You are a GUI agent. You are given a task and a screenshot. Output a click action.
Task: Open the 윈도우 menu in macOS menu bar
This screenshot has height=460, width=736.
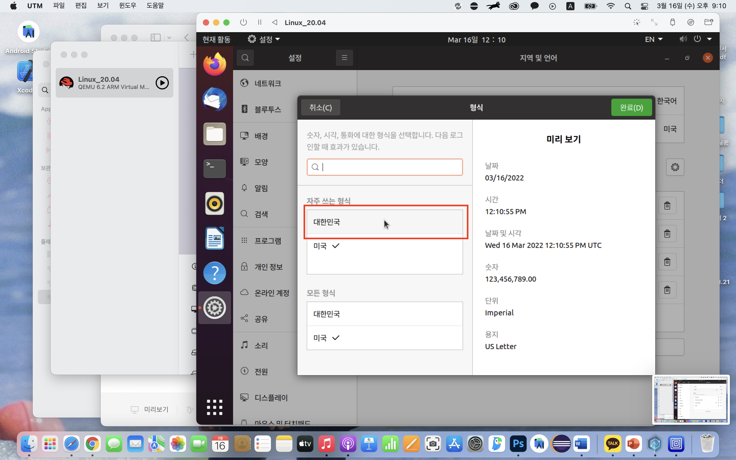tap(128, 6)
